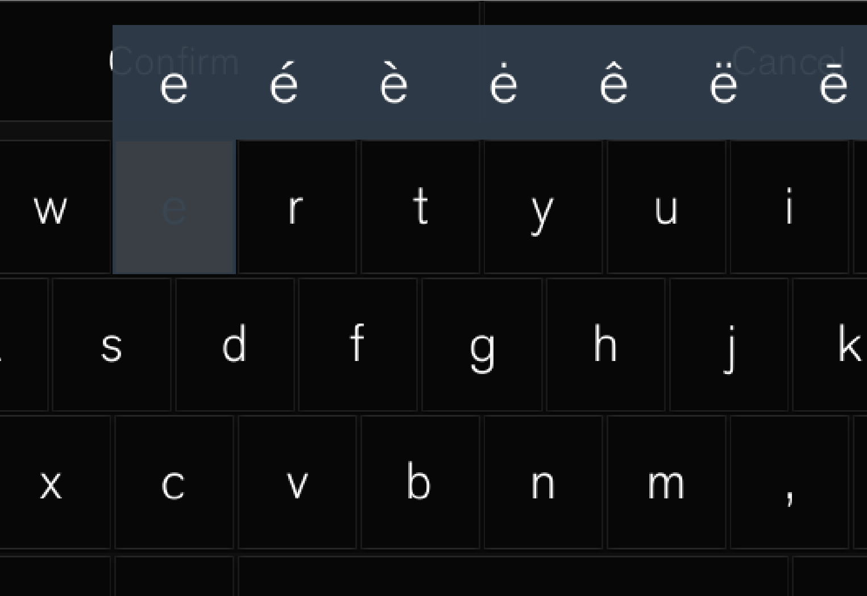Screen dimensions: 867x596
Task: Tap the t key
Action: 420,207
